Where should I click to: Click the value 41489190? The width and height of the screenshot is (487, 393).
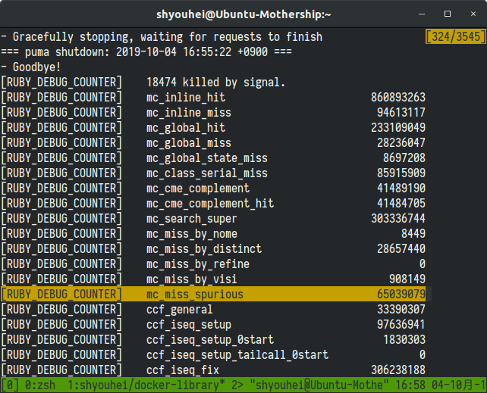pos(401,188)
